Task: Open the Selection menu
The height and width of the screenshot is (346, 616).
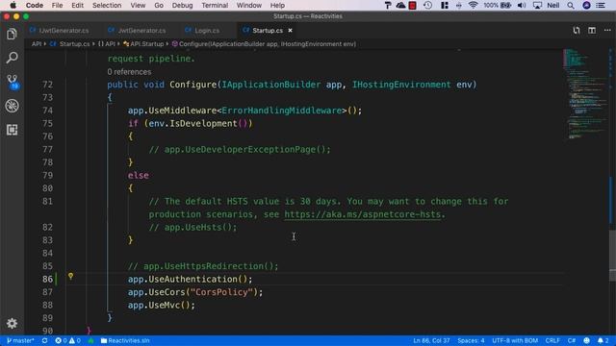Action: (x=107, y=5)
